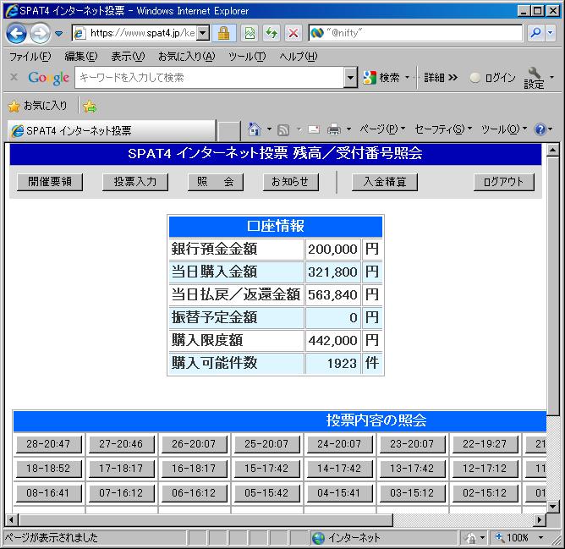Open vote record 05-15:42

coord(266,493)
